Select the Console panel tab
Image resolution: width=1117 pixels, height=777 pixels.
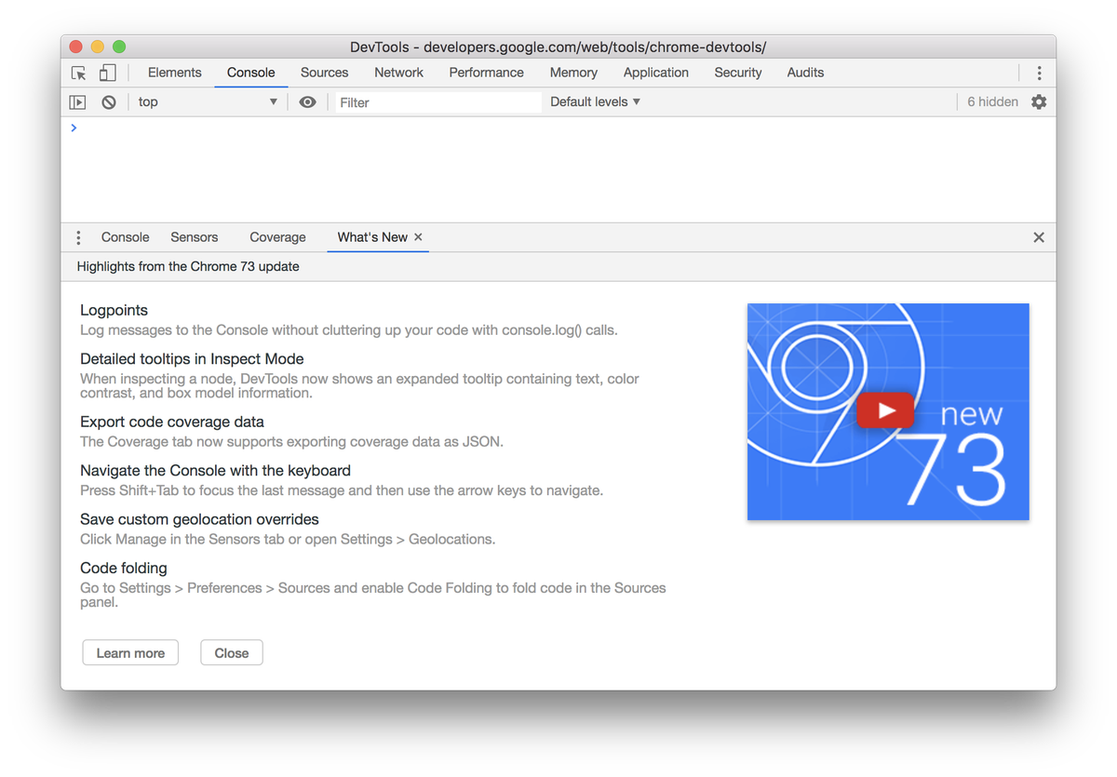251,73
